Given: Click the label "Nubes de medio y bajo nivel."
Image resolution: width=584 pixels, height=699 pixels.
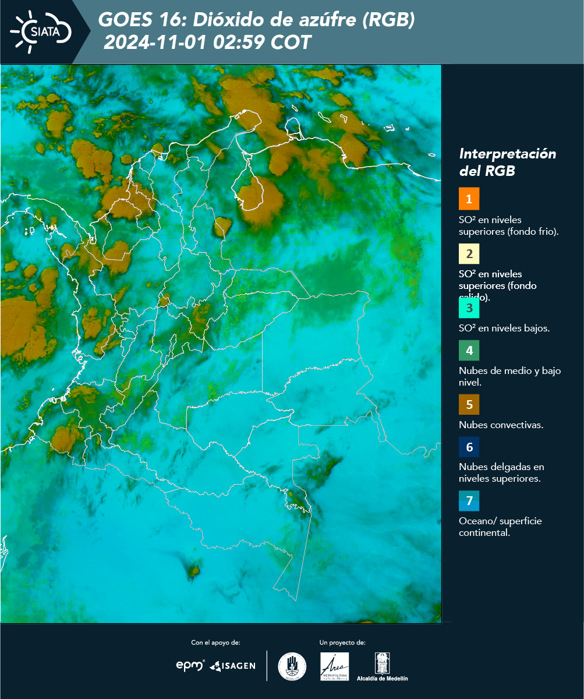Looking at the screenshot, I should [x=510, y=376].
